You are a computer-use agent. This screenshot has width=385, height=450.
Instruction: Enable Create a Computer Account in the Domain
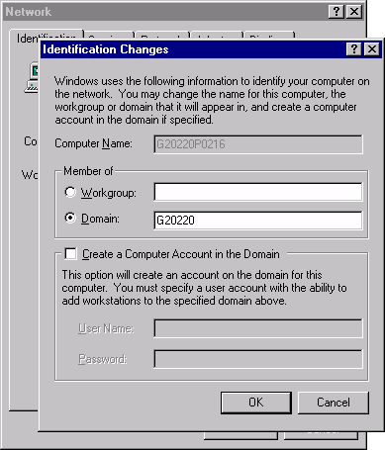[70, 254]
